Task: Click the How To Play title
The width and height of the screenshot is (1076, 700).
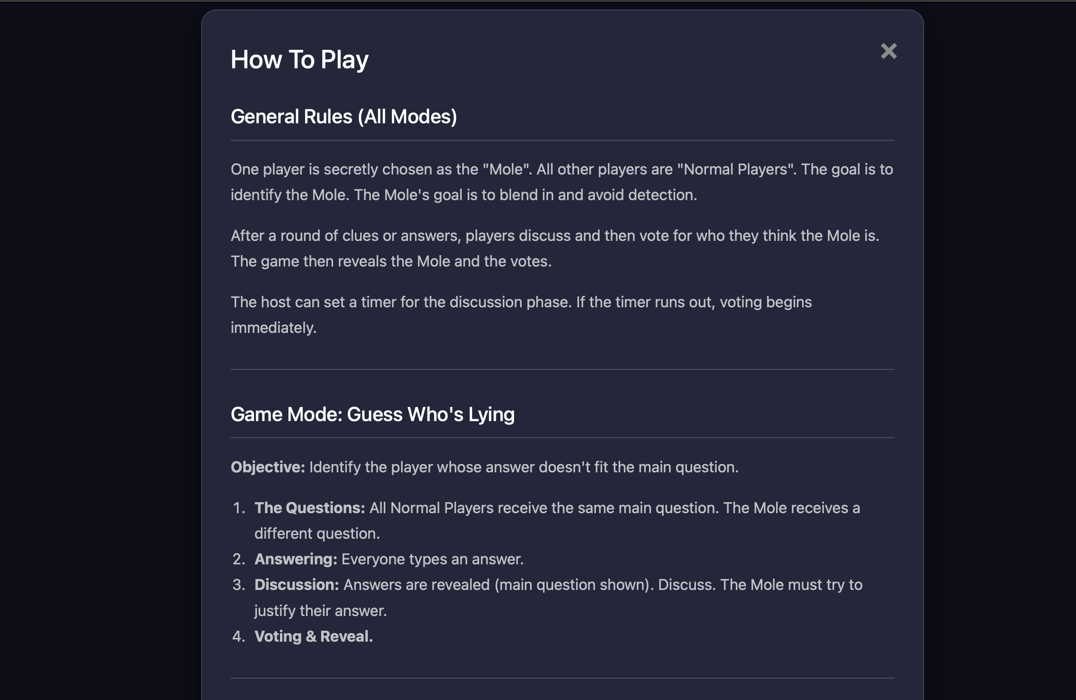Action: 299,60
